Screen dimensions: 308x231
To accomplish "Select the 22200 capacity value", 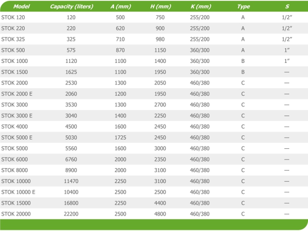I will coord(71,214).
